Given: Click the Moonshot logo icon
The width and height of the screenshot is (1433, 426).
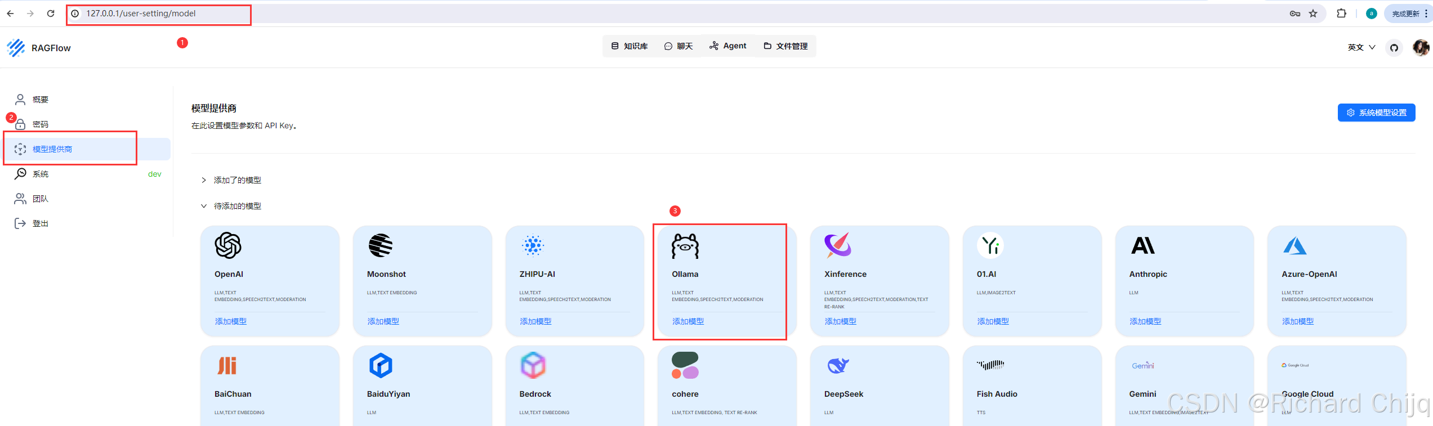Looking at the screenshot, I should (381, 245).
